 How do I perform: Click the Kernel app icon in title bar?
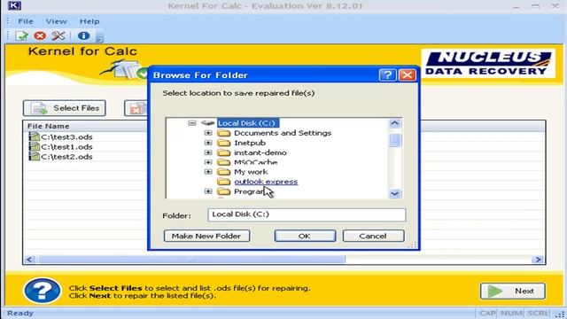(14, 5)
